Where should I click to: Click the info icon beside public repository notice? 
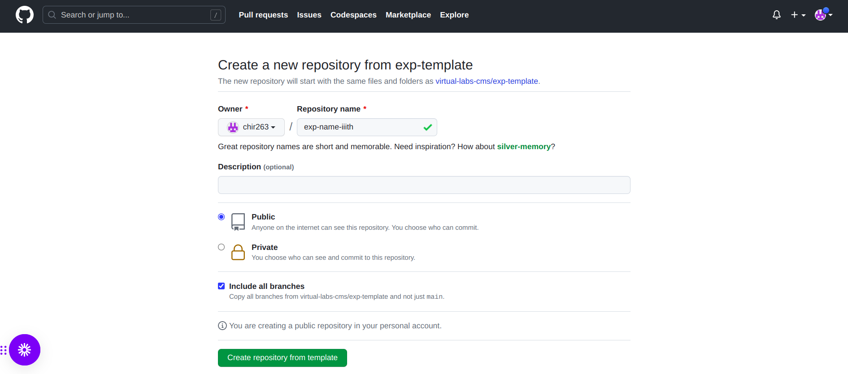click(222, 326)
